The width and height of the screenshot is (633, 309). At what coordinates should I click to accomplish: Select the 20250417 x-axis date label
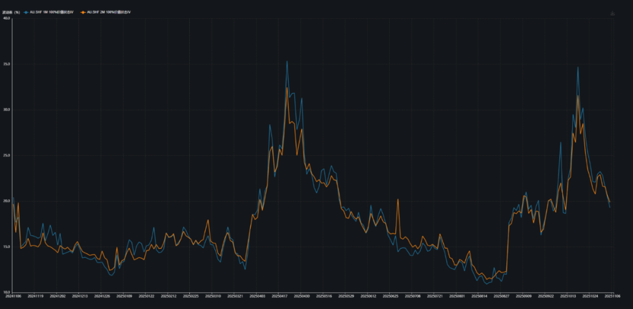coord(280,297)
